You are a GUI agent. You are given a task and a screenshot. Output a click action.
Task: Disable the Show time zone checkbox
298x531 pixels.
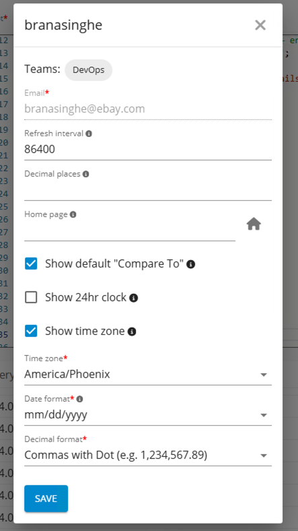31,331
